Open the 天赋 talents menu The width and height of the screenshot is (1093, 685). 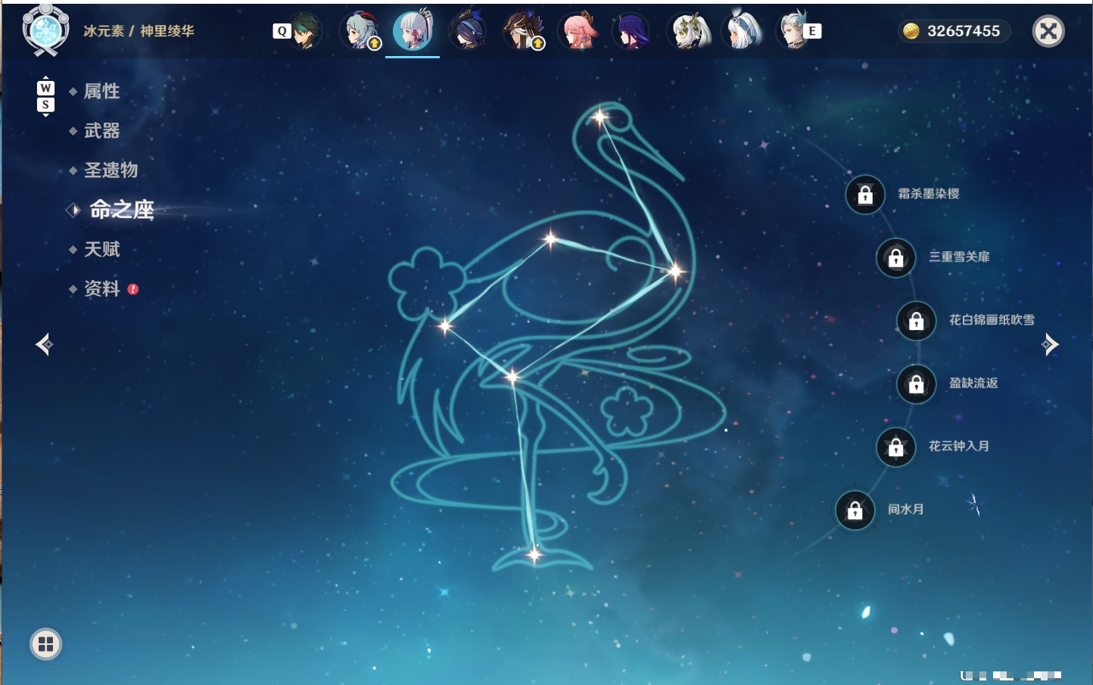pyautogui.click(x=101, y=249)
